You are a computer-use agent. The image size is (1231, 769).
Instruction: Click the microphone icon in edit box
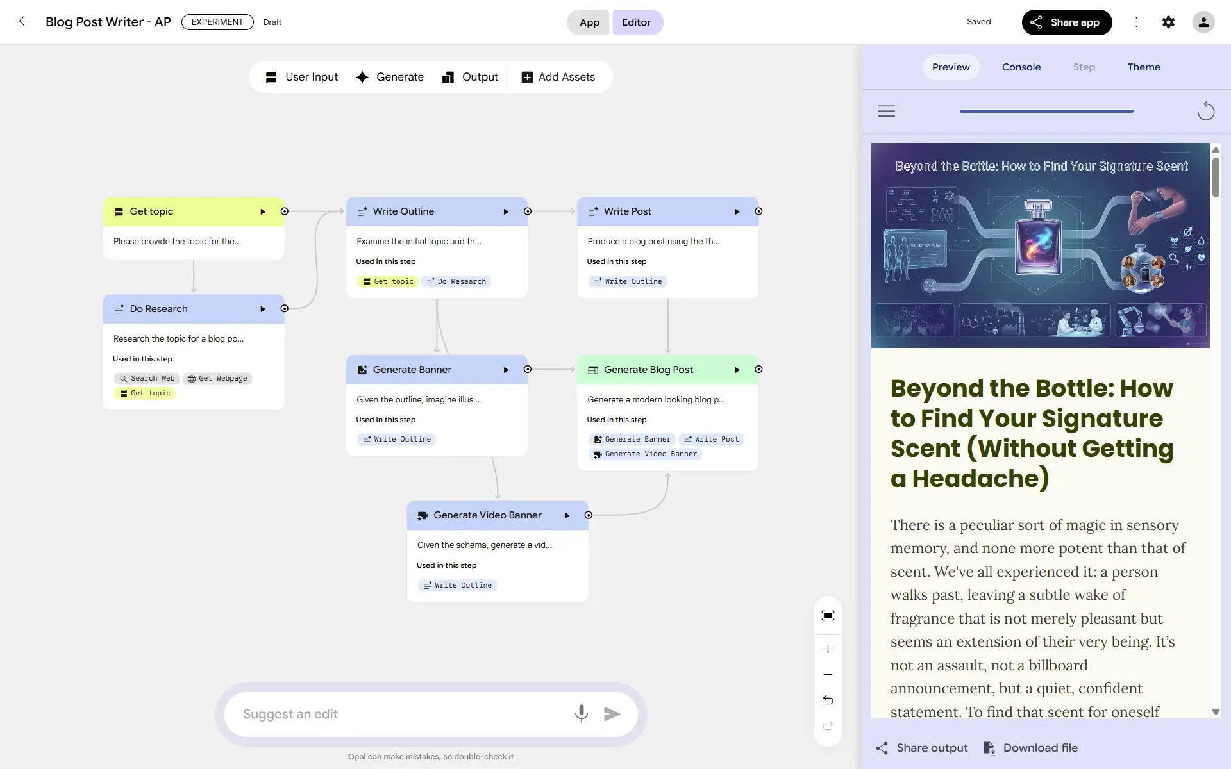point(581,713)
